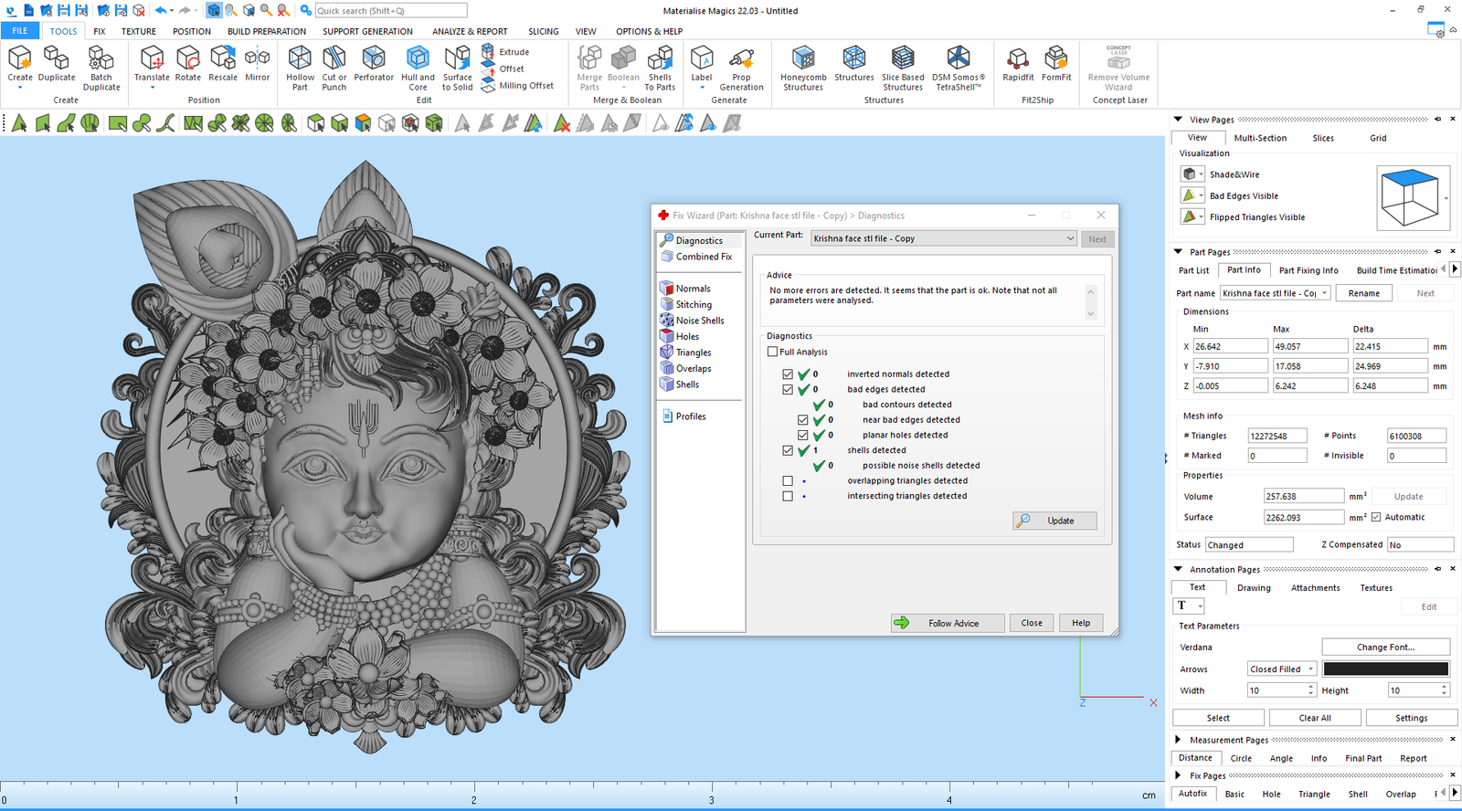Image resolution: width=1462 pixels, height=811 pixels.
Task: Open the Prop Generation tool
Action: 741,68
